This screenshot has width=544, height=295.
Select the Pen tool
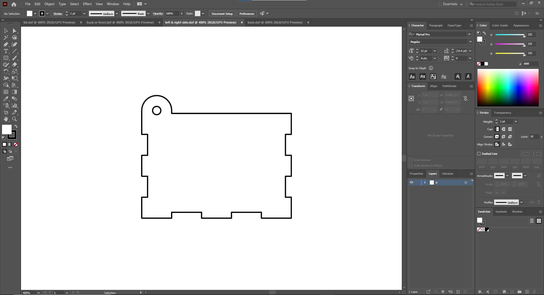[6, 44]
